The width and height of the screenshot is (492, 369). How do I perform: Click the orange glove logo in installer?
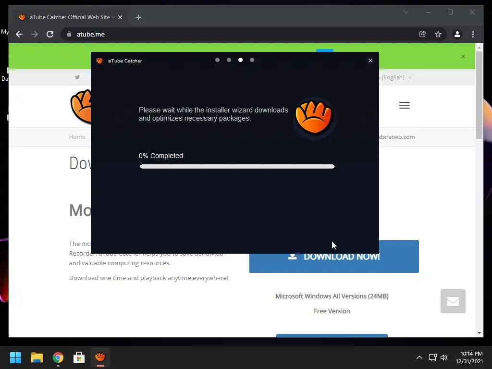tap(314, 117)
